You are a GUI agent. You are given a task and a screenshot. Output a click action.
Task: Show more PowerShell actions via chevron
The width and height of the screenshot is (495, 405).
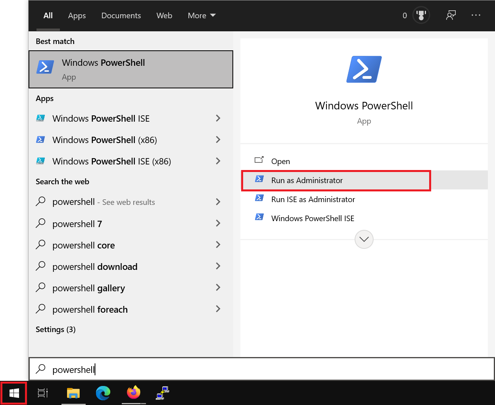(x=364, y=239)
